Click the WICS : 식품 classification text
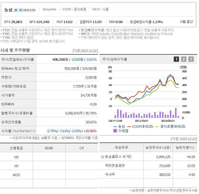Screen dimensions: 199x194 [x=100, y=9]
